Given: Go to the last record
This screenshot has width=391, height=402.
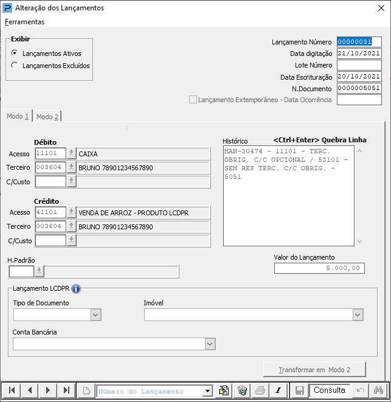Looking at the screenshot, I should [x=66, y=390].
